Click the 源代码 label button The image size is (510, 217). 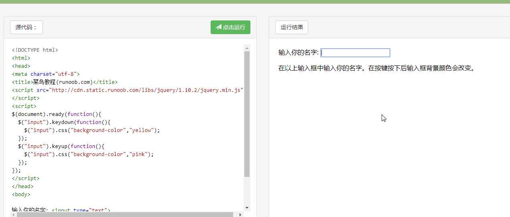pos(26,27)
